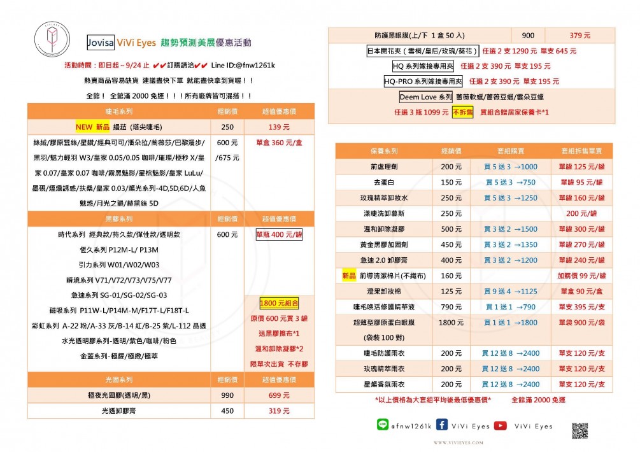The width and height of the screenshot is (640, 452).
Task: Click the red 活動時間 date notice
Action: coord(107,66)
